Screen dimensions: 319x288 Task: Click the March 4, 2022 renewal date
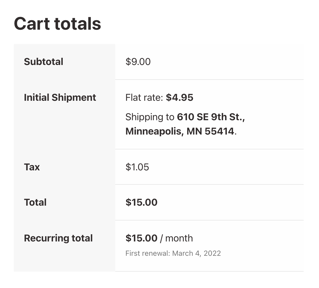(x=197, y=253)
